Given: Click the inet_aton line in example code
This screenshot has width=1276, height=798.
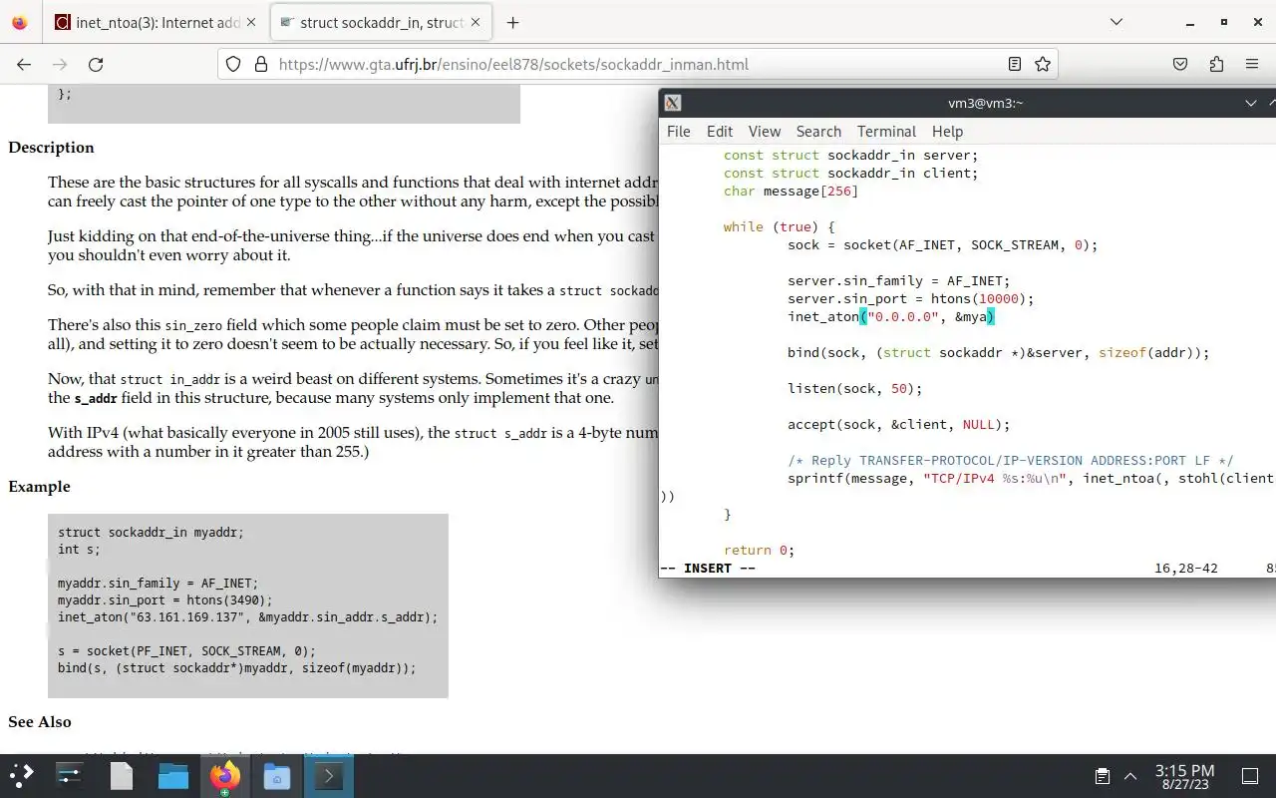Looking at the screenshot, I should pyautogui.click(x=247, y=616).
